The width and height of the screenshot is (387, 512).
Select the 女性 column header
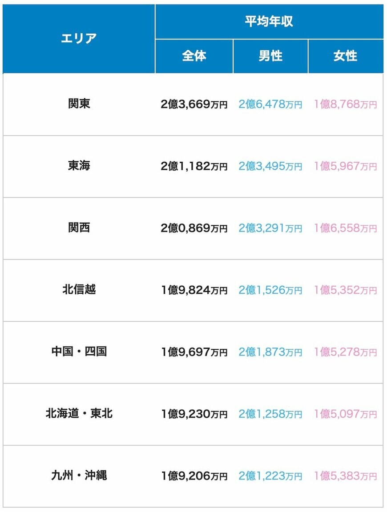point(345,56)
